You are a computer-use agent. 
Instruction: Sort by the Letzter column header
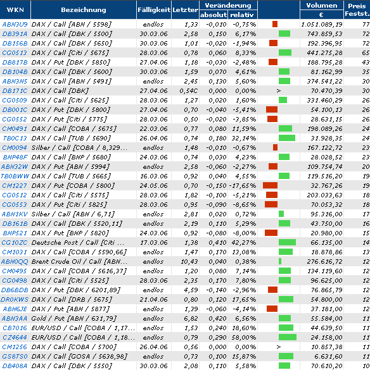[186, 9]
